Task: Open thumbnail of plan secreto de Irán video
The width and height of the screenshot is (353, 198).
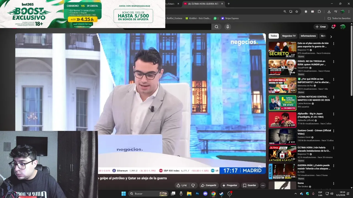Action: coord(282,49)
